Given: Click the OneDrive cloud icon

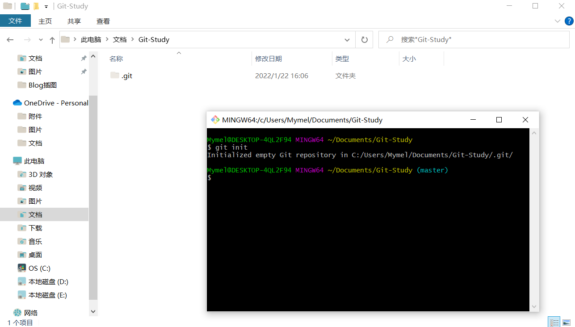Looking at the screenshot, I should (x=17, y=103).
